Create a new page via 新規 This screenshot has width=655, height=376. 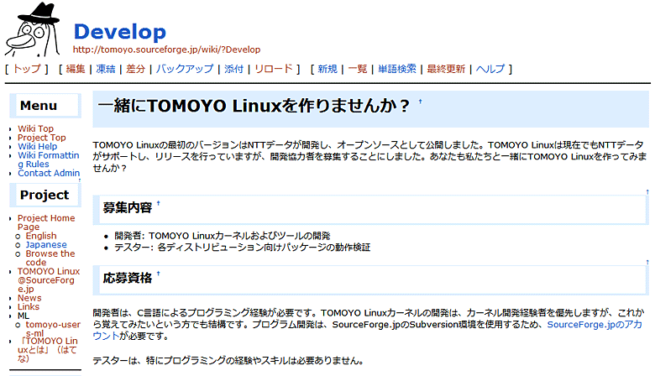click(327, 69)
